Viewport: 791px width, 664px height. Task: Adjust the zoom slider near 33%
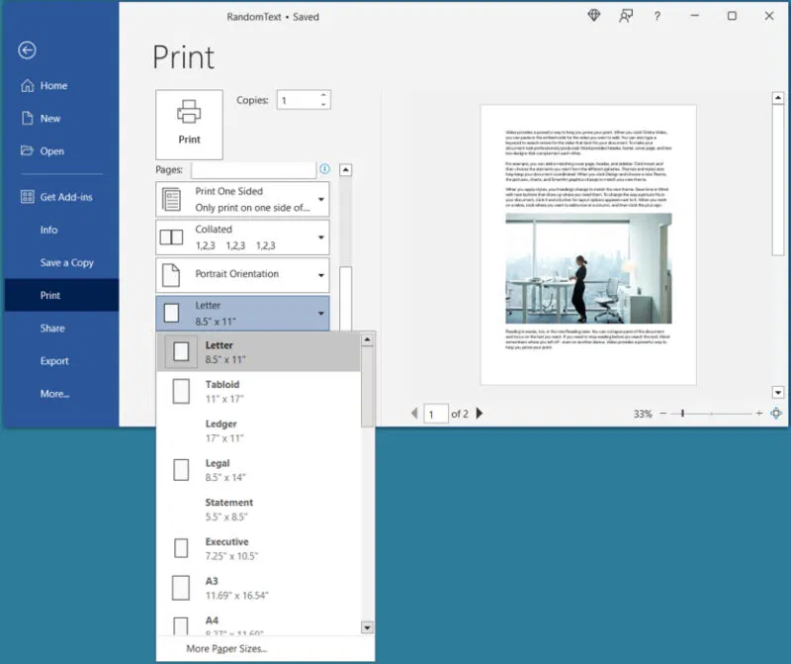[682, 414]
